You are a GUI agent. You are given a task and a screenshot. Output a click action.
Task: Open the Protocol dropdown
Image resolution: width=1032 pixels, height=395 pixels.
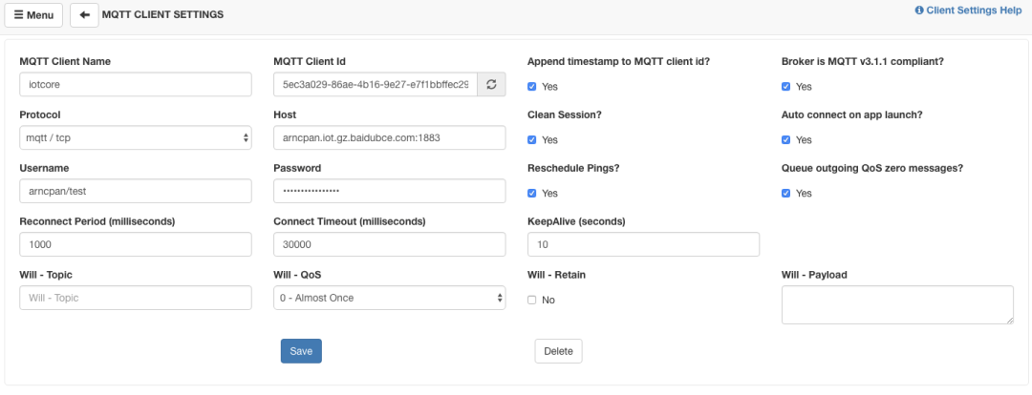136,137
